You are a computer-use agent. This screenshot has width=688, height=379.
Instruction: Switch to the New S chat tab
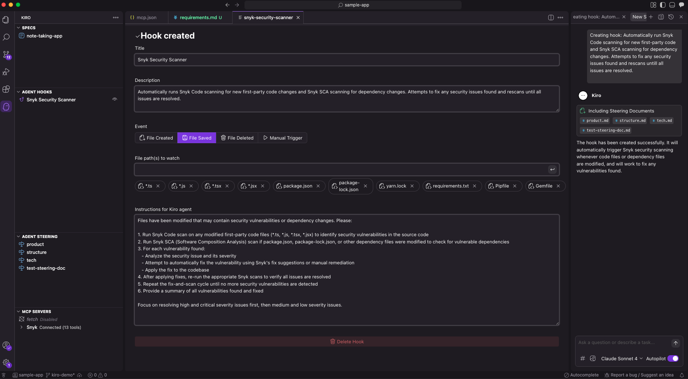(639, 17)
